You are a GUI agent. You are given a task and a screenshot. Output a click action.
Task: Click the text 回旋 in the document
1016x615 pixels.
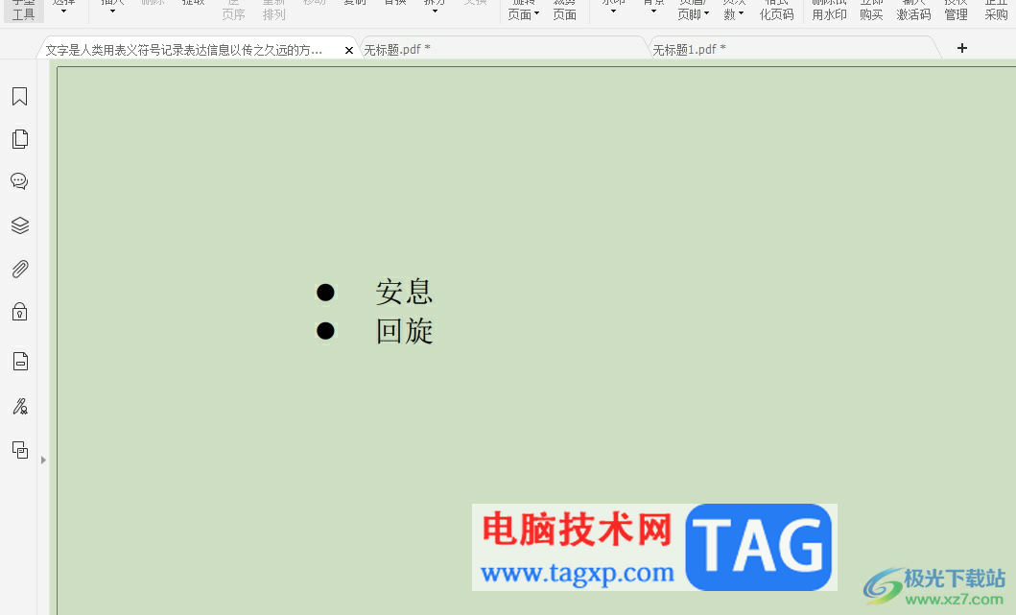(404, 331)
